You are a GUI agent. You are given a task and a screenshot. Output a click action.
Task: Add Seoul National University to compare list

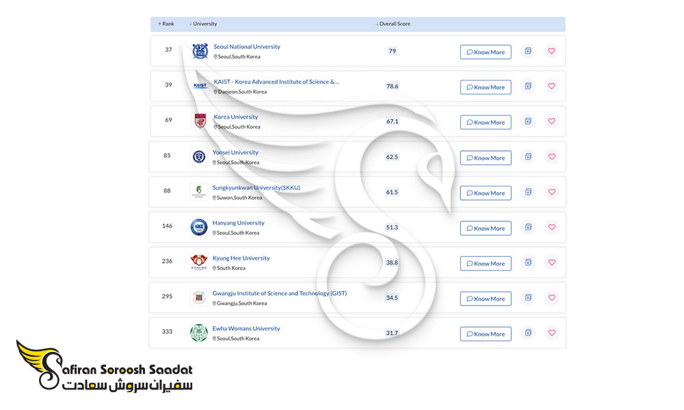pos(528,51)
